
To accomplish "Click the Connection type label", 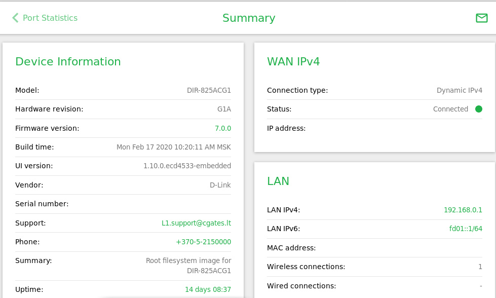I will [x=297, y=90].
